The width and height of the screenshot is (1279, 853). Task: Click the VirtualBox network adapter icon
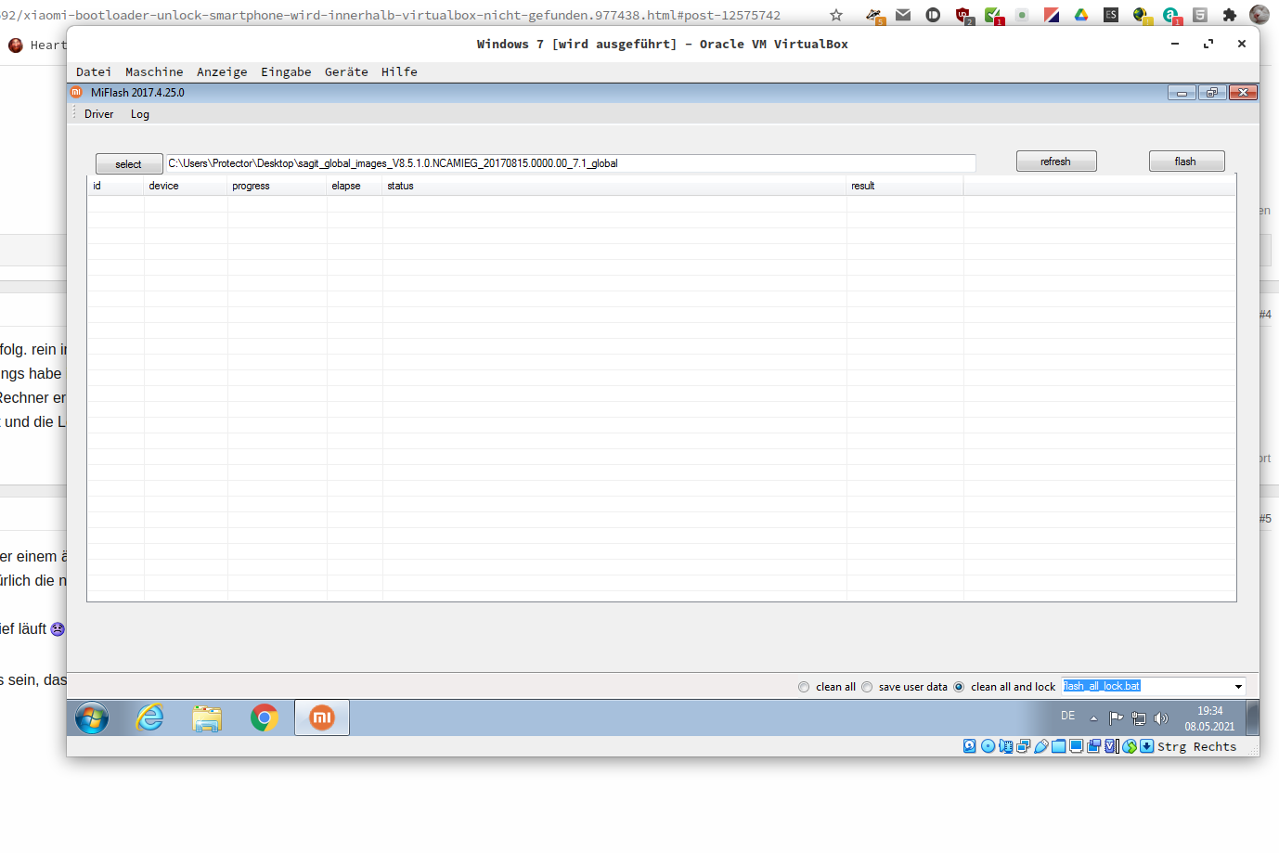point(1023,746)
